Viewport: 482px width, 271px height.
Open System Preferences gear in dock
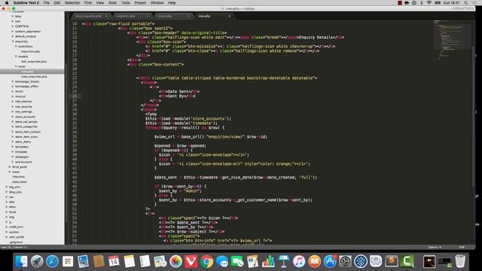tap(345, 261)
